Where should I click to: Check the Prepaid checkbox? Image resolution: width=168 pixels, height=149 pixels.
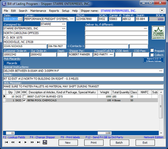[152, 50]
